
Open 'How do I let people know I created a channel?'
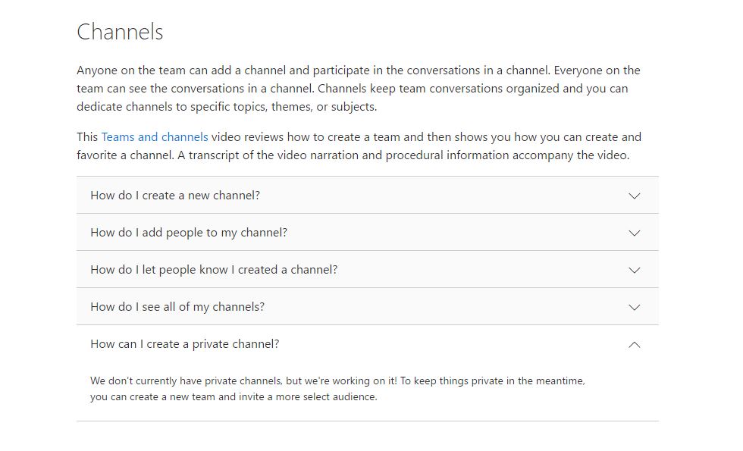point(214,270)
